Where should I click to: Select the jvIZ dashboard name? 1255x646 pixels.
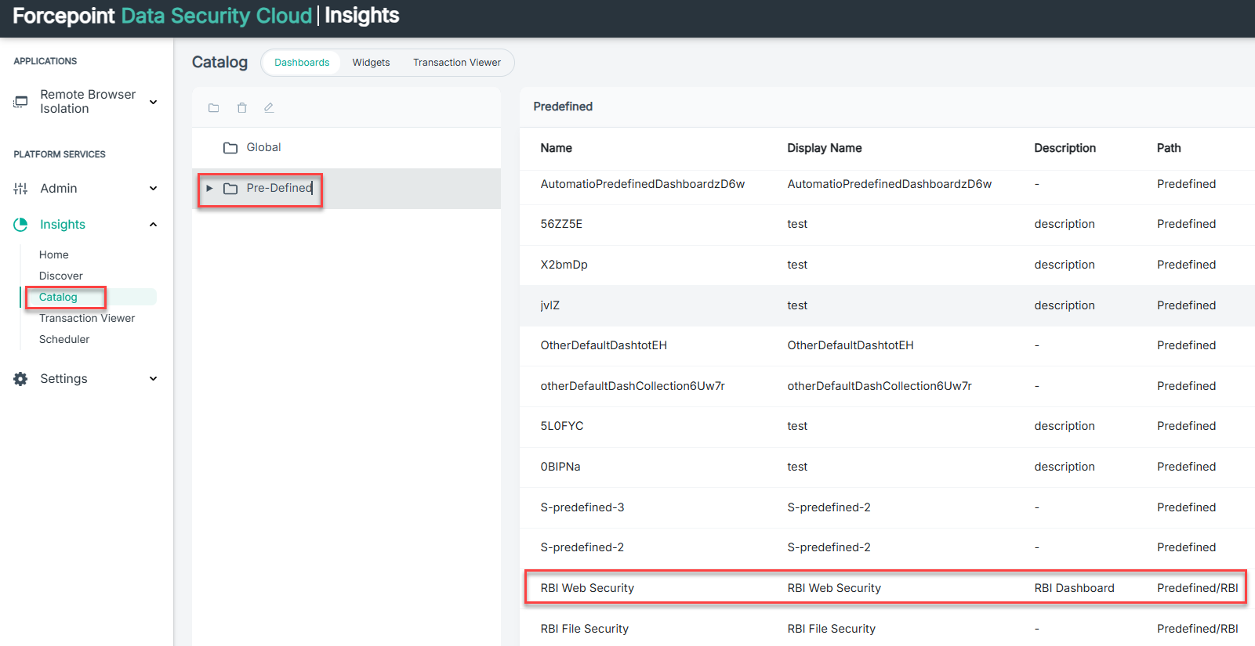pos(550,305)
